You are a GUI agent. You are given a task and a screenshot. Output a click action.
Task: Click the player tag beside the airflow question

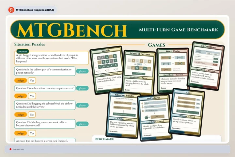pos(82,105)
